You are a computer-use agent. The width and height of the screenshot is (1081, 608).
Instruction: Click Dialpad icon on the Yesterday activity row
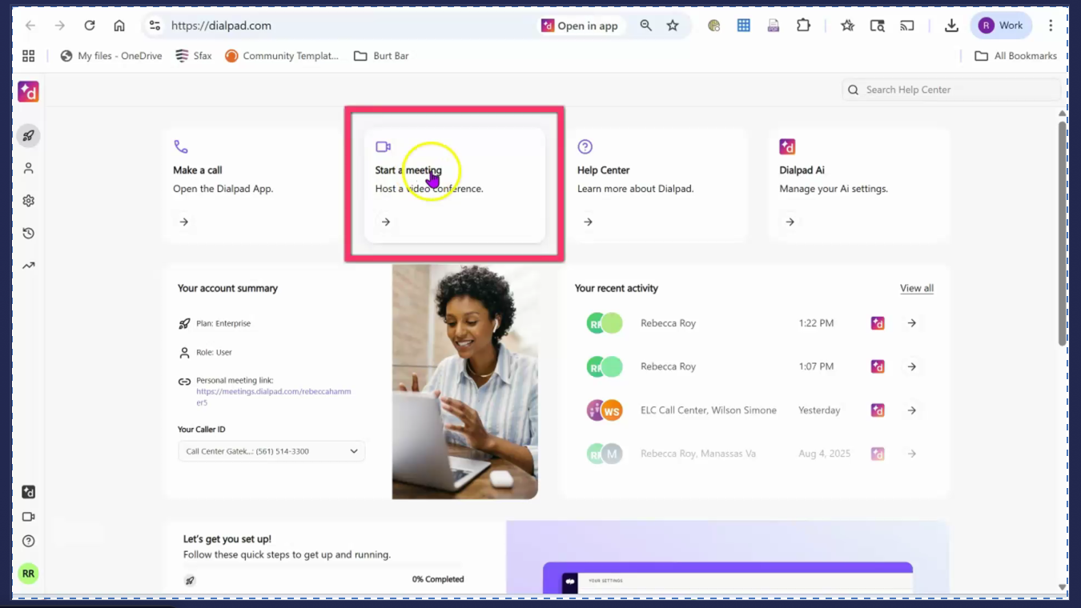[878, 410]
